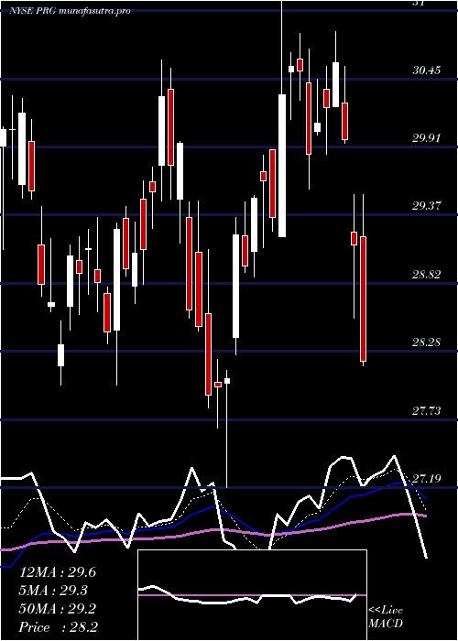
Task: Click the 27.19 price axis label
Action: [x=427, y=478]
